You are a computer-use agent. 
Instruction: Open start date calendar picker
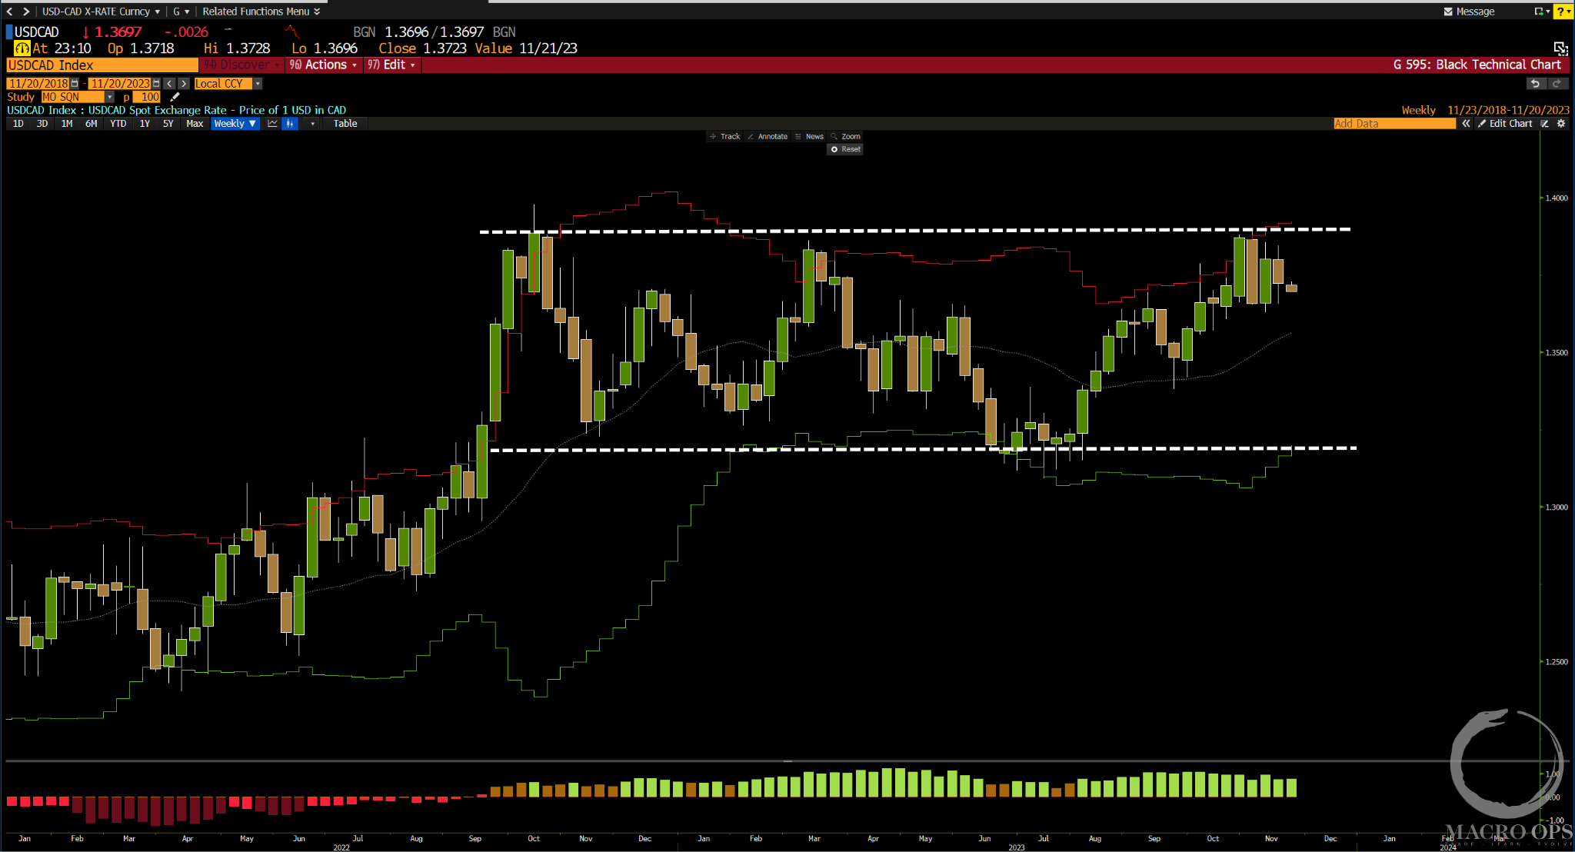(x=75, y=84)
